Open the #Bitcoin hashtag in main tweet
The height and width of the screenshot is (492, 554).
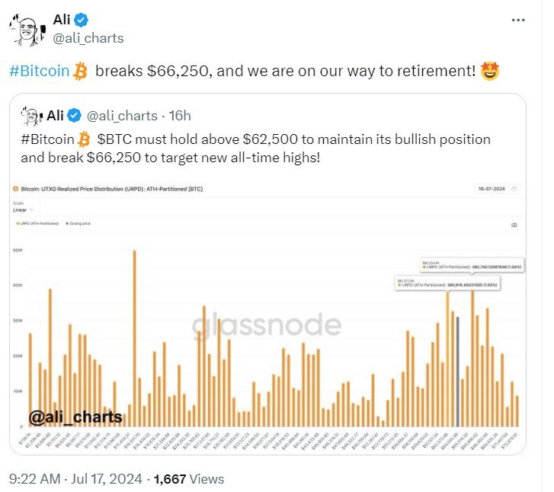(x=40, y=72)
